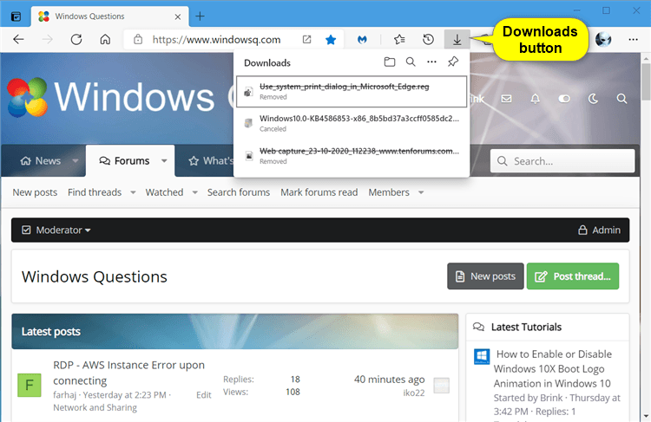Open the Admin link
This screenshot has height=422, width=651.
tap(600, 230)
